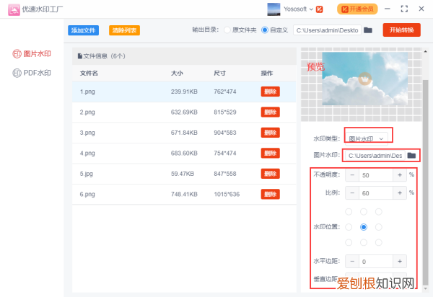Click 开始转换 to start conversion
433x297 pixels.
coord(401,30)
